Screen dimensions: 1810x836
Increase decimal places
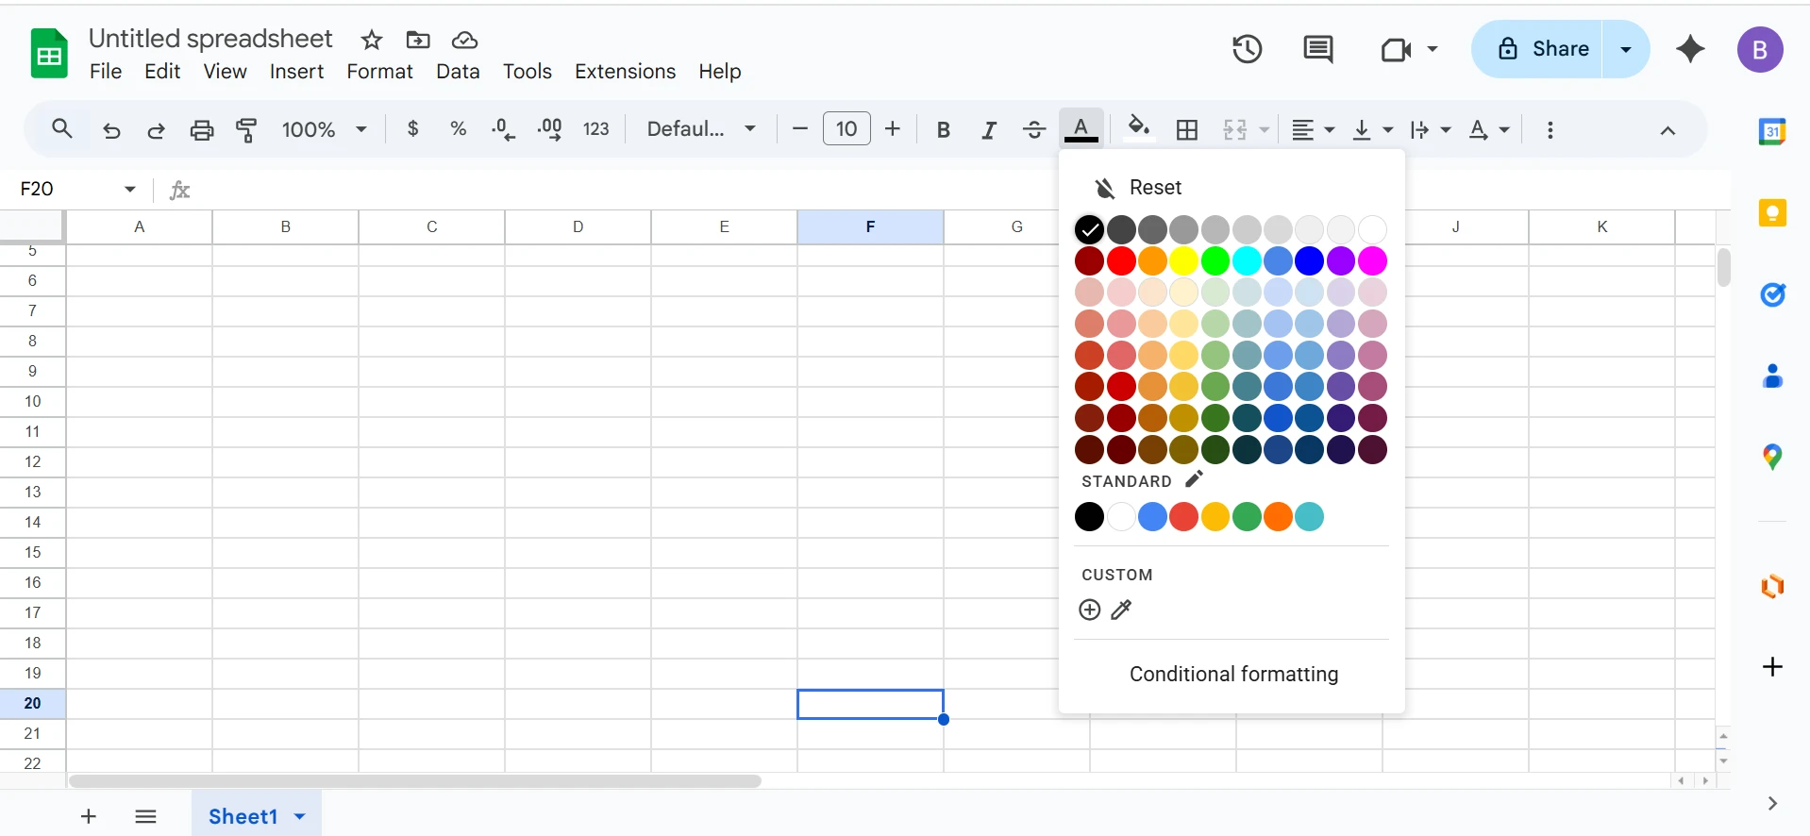(550, 129)
